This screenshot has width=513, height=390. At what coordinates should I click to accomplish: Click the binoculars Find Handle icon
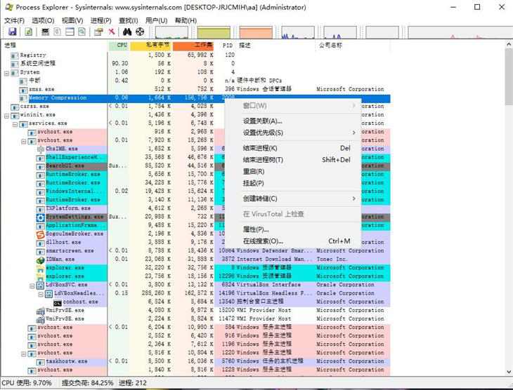pos(127,32)
